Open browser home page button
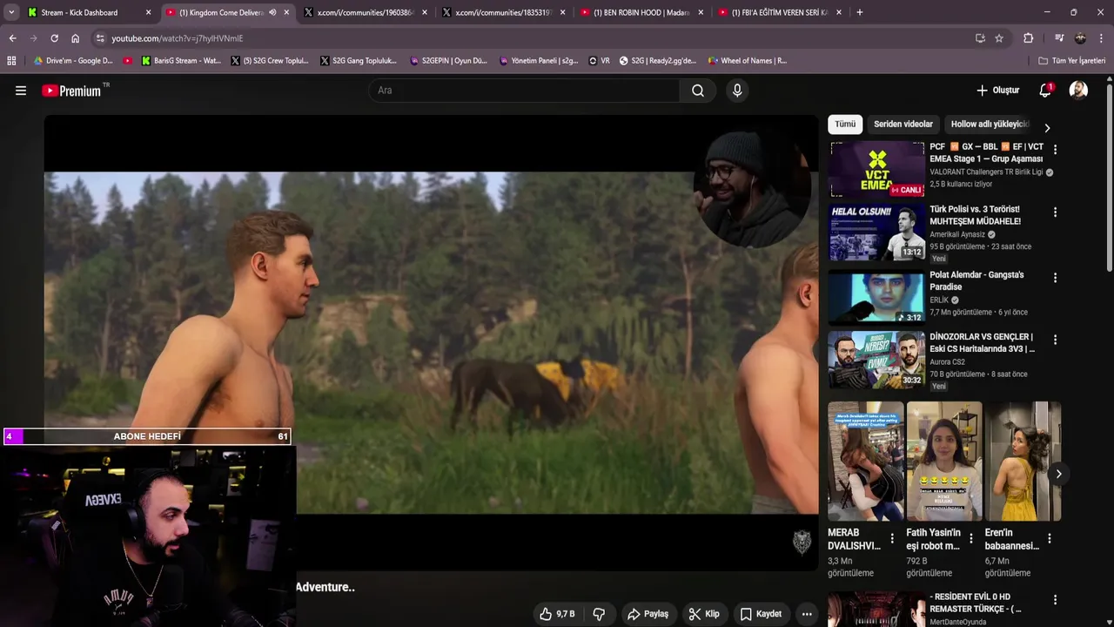The height and width of the screenshot is (627, 1114). pyautogui.click(x=75, y=38)
